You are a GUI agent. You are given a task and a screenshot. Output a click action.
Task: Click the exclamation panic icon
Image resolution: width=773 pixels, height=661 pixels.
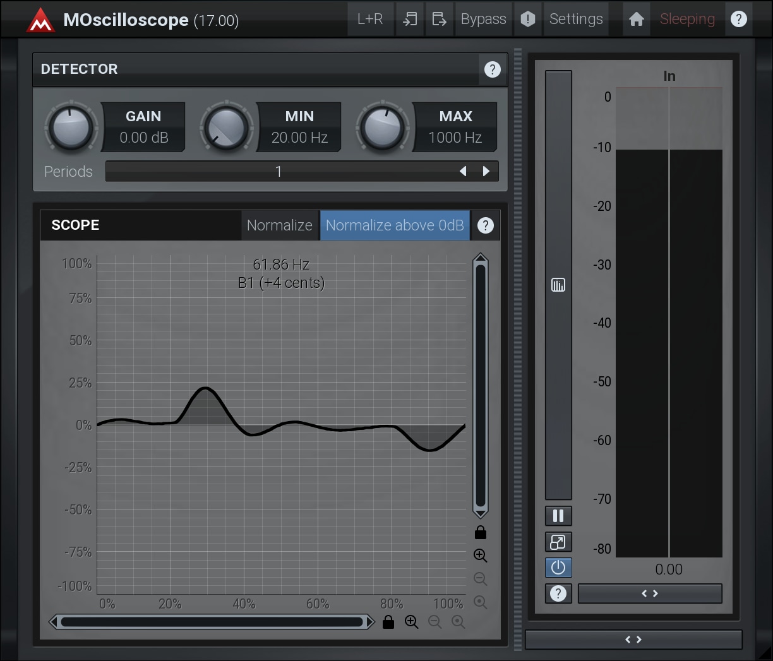pyautogui.click(x=528, y=20)
